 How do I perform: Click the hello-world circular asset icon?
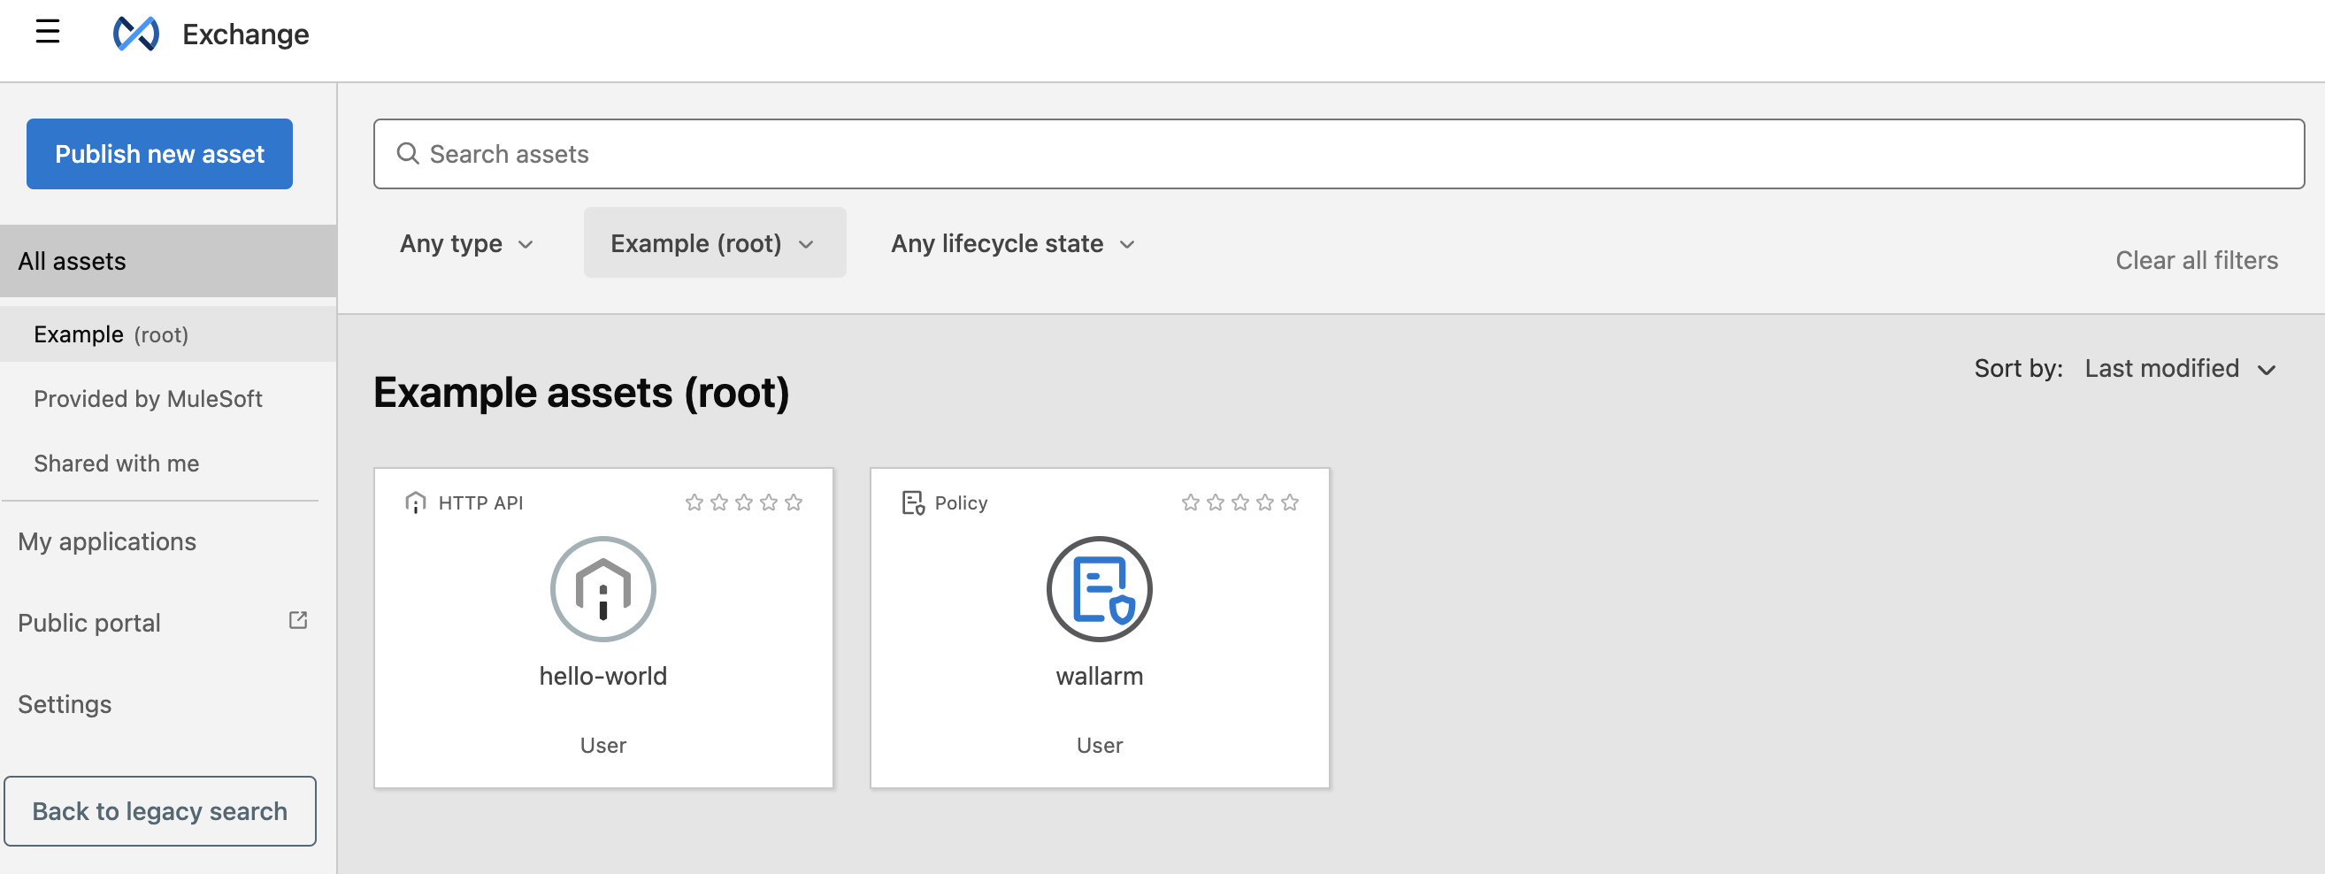click(602, 588)
